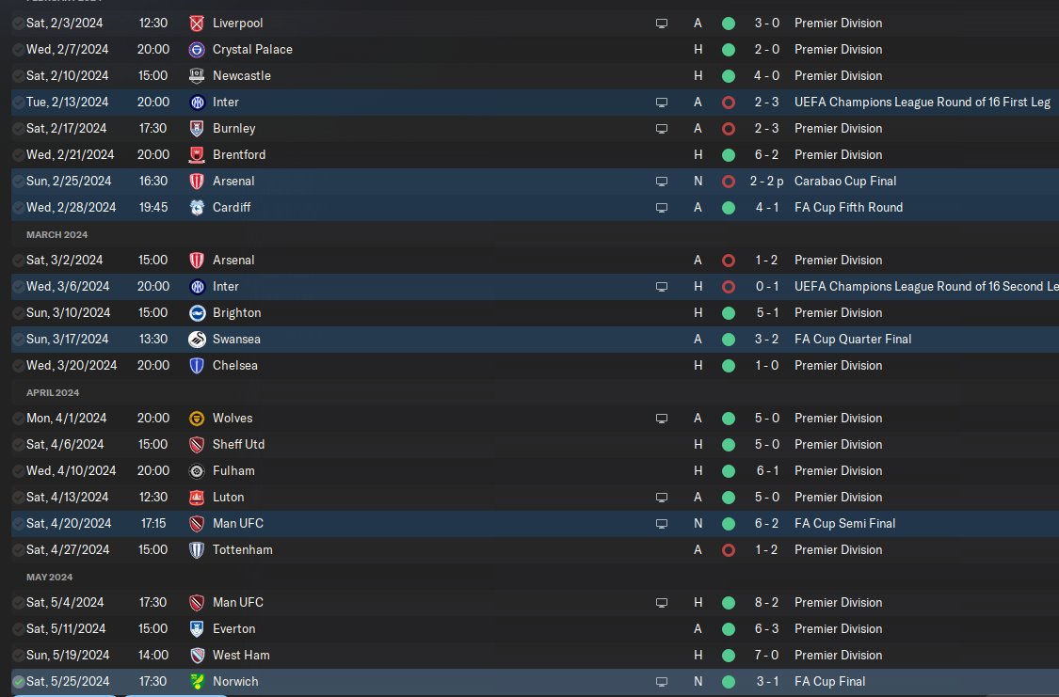Click the Norwich club crest icon

(x=197, y=682)
